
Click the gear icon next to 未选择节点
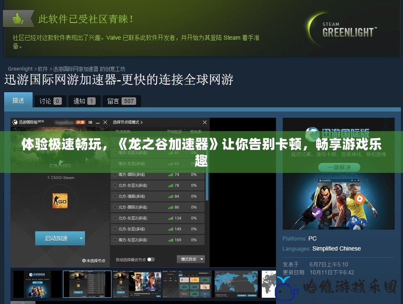(84, 261)
